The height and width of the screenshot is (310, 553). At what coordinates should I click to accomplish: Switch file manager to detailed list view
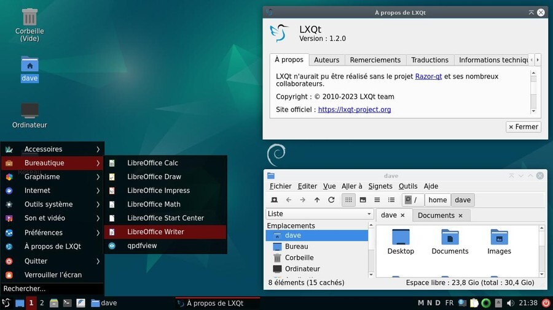click(391, 200)
